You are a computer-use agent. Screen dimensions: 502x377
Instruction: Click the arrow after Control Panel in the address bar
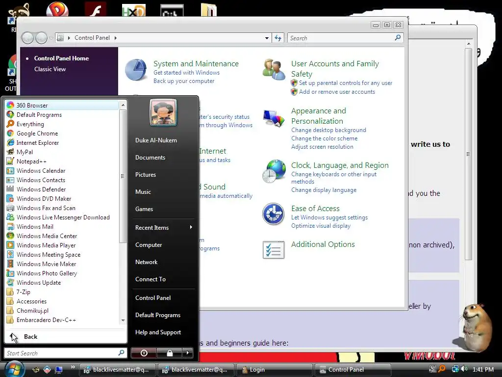coord(116,38)
